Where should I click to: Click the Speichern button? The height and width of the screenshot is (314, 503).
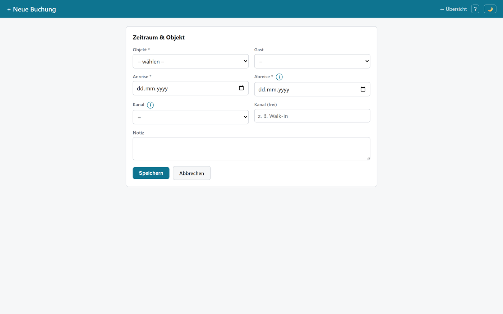tap(151, 173)
